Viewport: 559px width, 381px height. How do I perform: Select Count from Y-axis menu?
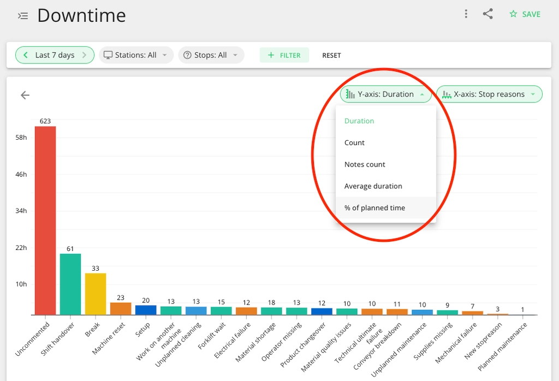coord(386,142)
